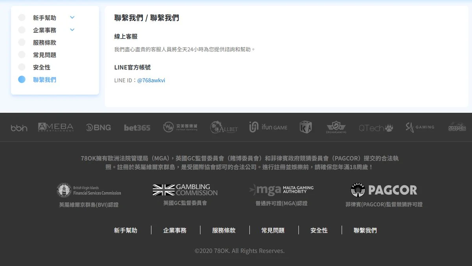Select the active 聯繫我們 sidebar bullet

[22, 80]
